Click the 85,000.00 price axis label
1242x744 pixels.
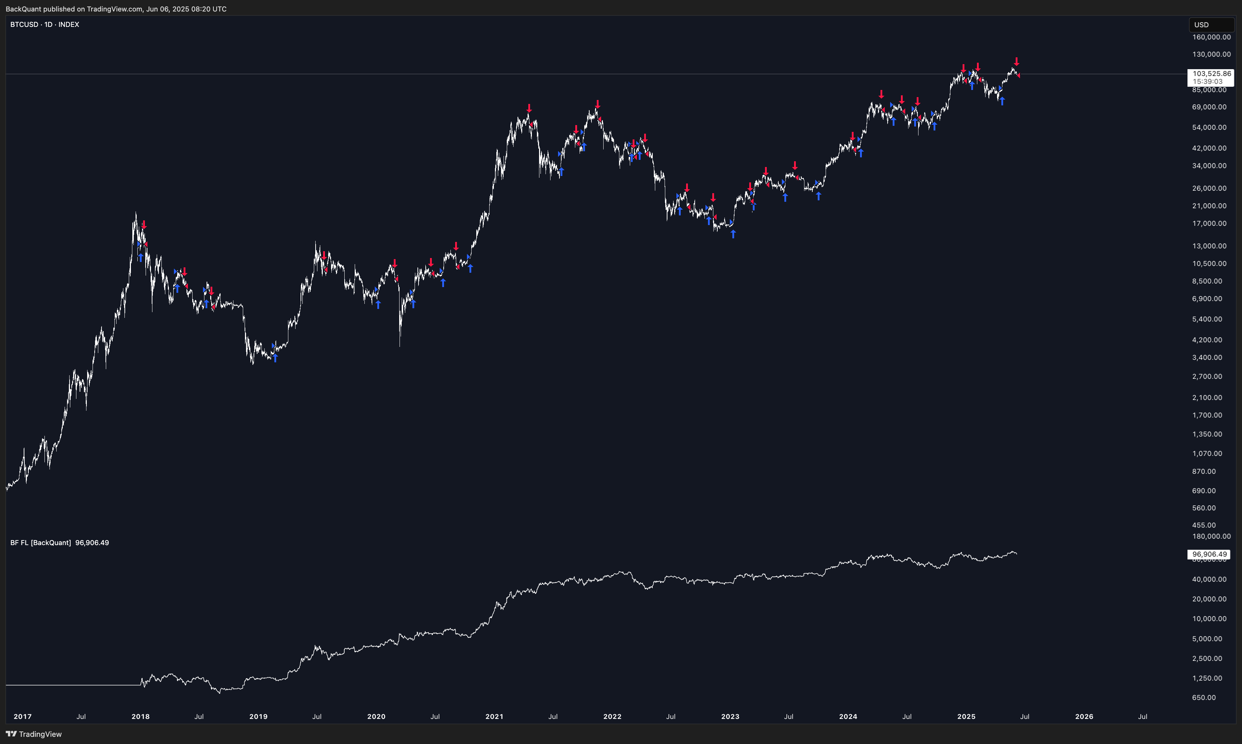(x=1209, y=90)
